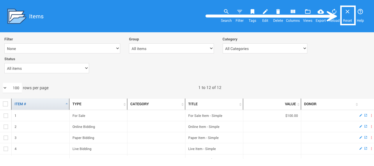Toggle the select-all checkbox in header
The image size is (374, 166).
(6, 104)
